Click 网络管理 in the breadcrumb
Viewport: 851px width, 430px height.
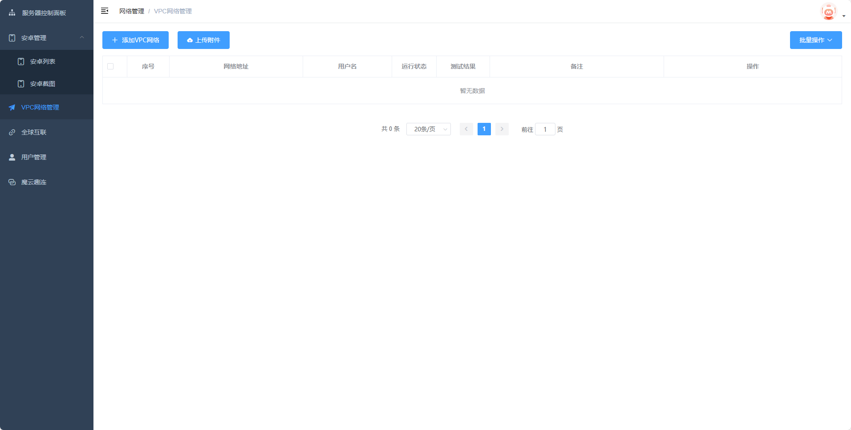[x=131, y=11]
